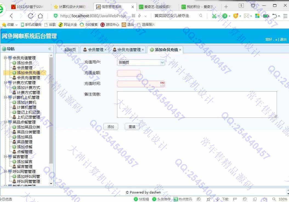Click the calendar icon in 充值时间 field
Screen dimensions: 289x202
(162, 84)
